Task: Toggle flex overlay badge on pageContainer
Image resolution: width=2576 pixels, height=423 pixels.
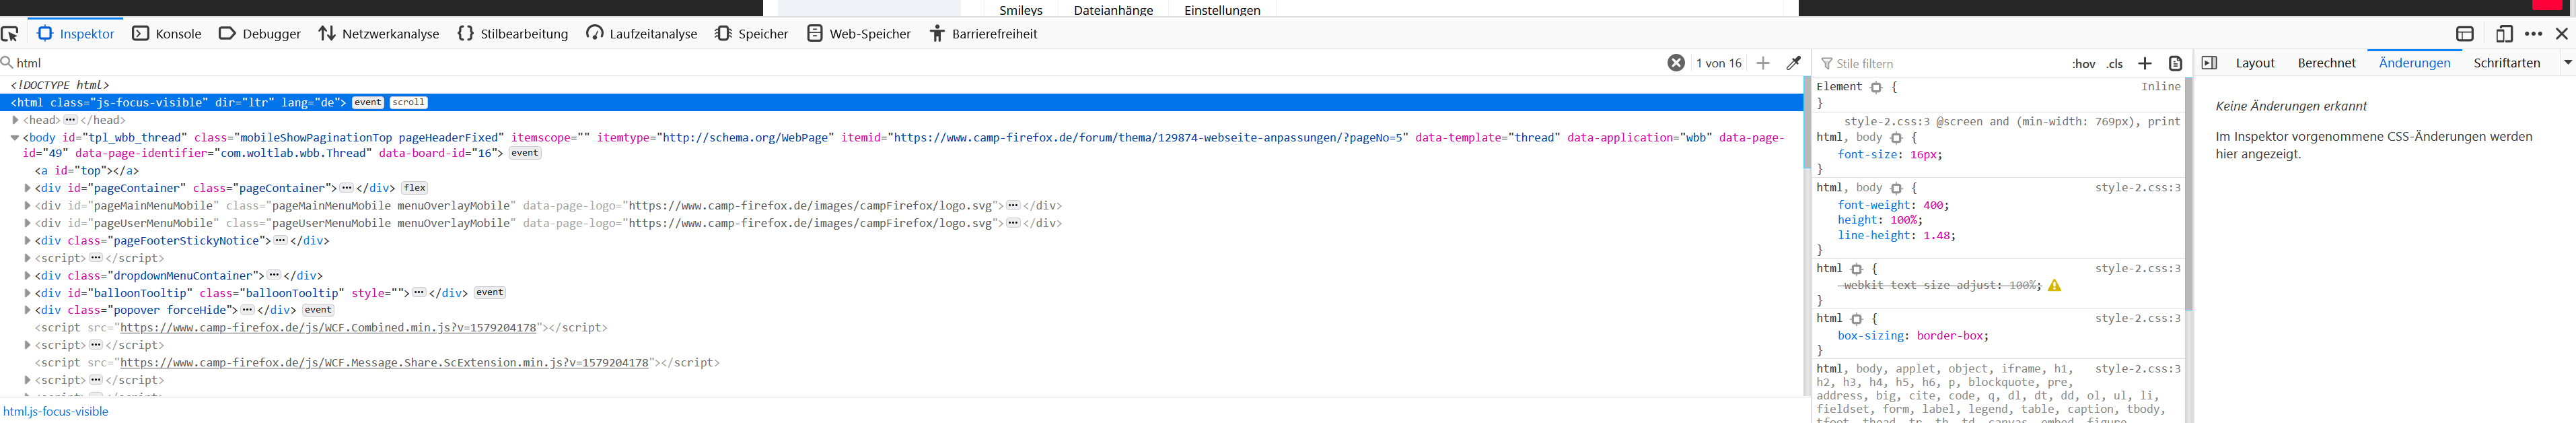Action: tap(415, 188)
